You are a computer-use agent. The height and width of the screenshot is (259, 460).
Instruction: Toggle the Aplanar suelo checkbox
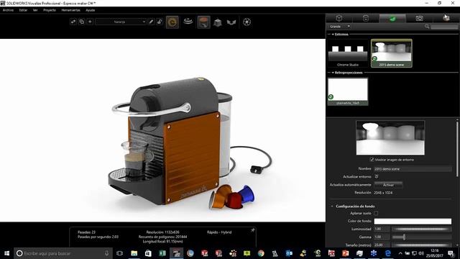[x=376, y=213]
